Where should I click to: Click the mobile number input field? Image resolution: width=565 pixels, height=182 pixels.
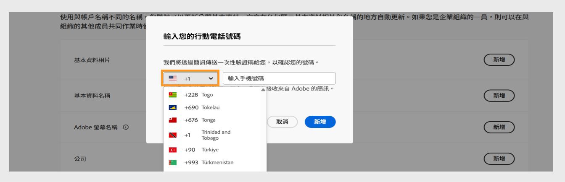pos(279,78)
